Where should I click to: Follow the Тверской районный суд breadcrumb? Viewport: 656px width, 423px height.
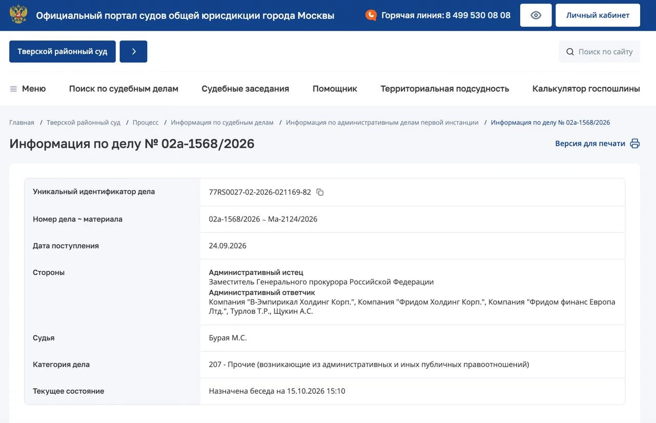coord(84,123)
